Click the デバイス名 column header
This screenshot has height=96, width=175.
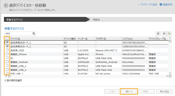pos(36,39)
